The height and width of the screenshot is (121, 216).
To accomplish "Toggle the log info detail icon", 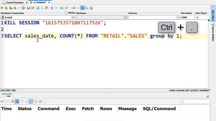I will [x=31, y=102].
